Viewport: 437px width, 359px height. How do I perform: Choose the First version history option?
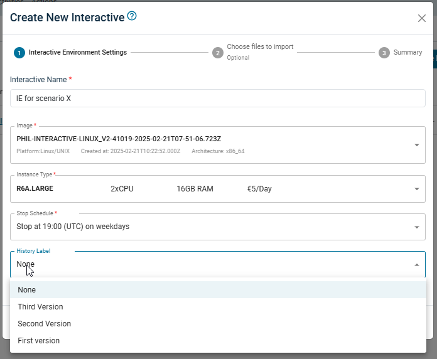(39, 341)
